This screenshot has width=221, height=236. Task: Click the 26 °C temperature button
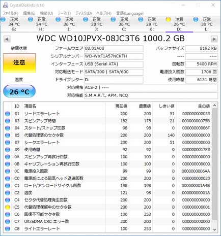point(19,91)
